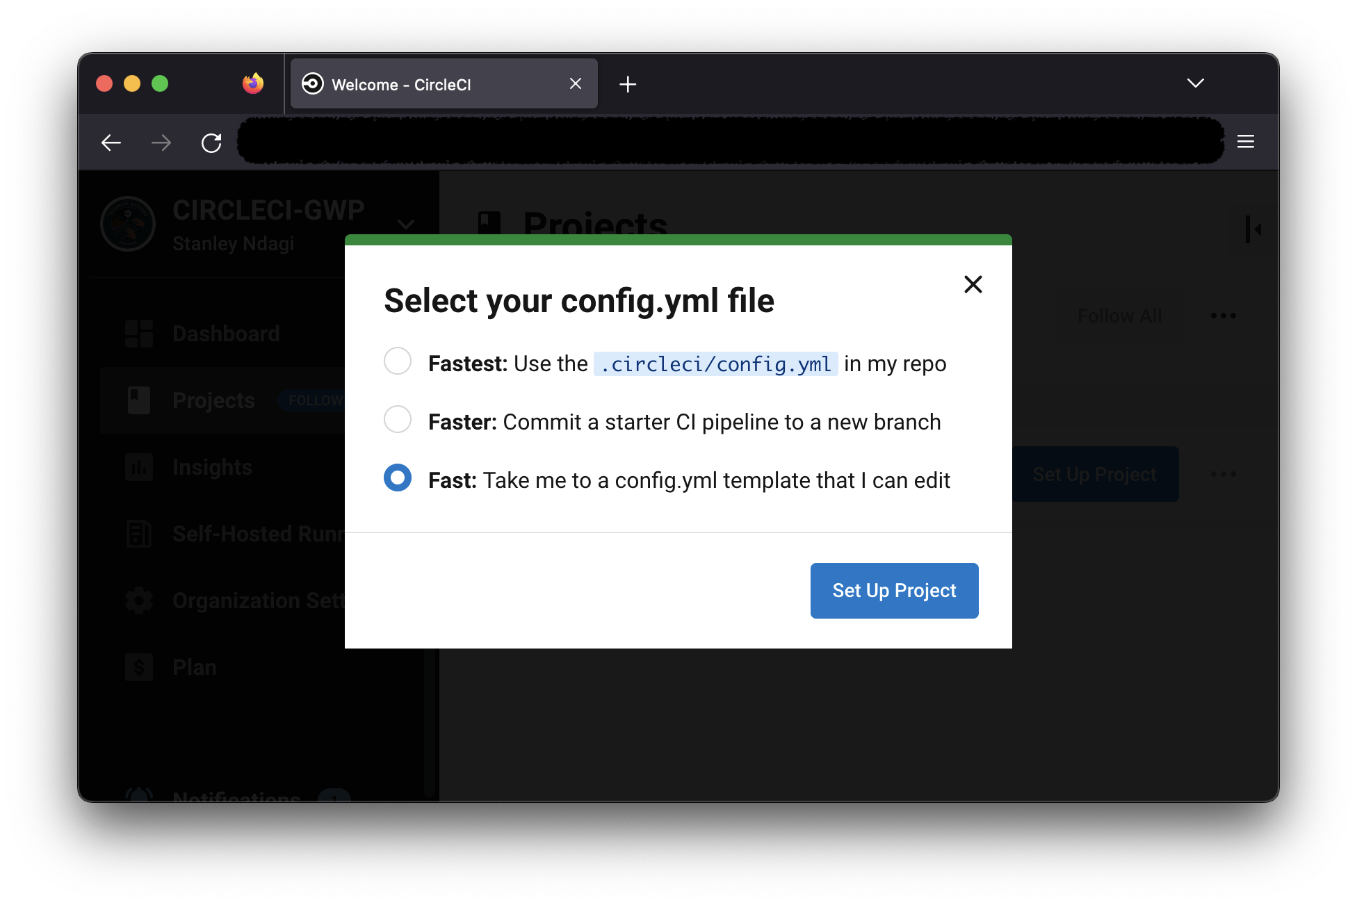Click the blue Set Up Project button
Viewport: 1357px width, 905px height.
tap(894, 590)
